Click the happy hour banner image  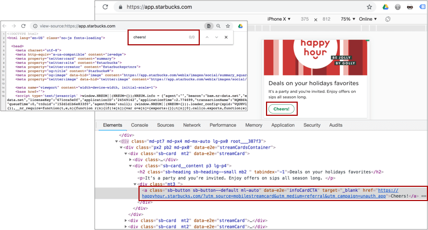tap(315, 57)
